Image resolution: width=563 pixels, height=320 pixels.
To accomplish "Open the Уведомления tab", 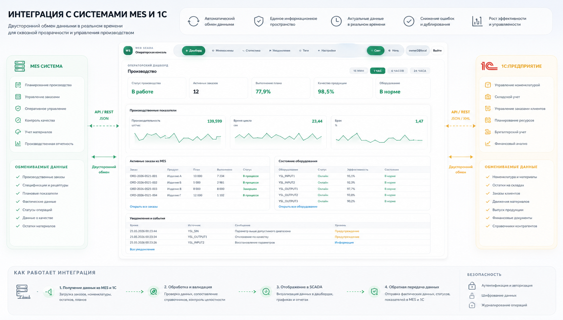I will pyautogui.click(x=279, y=50).
